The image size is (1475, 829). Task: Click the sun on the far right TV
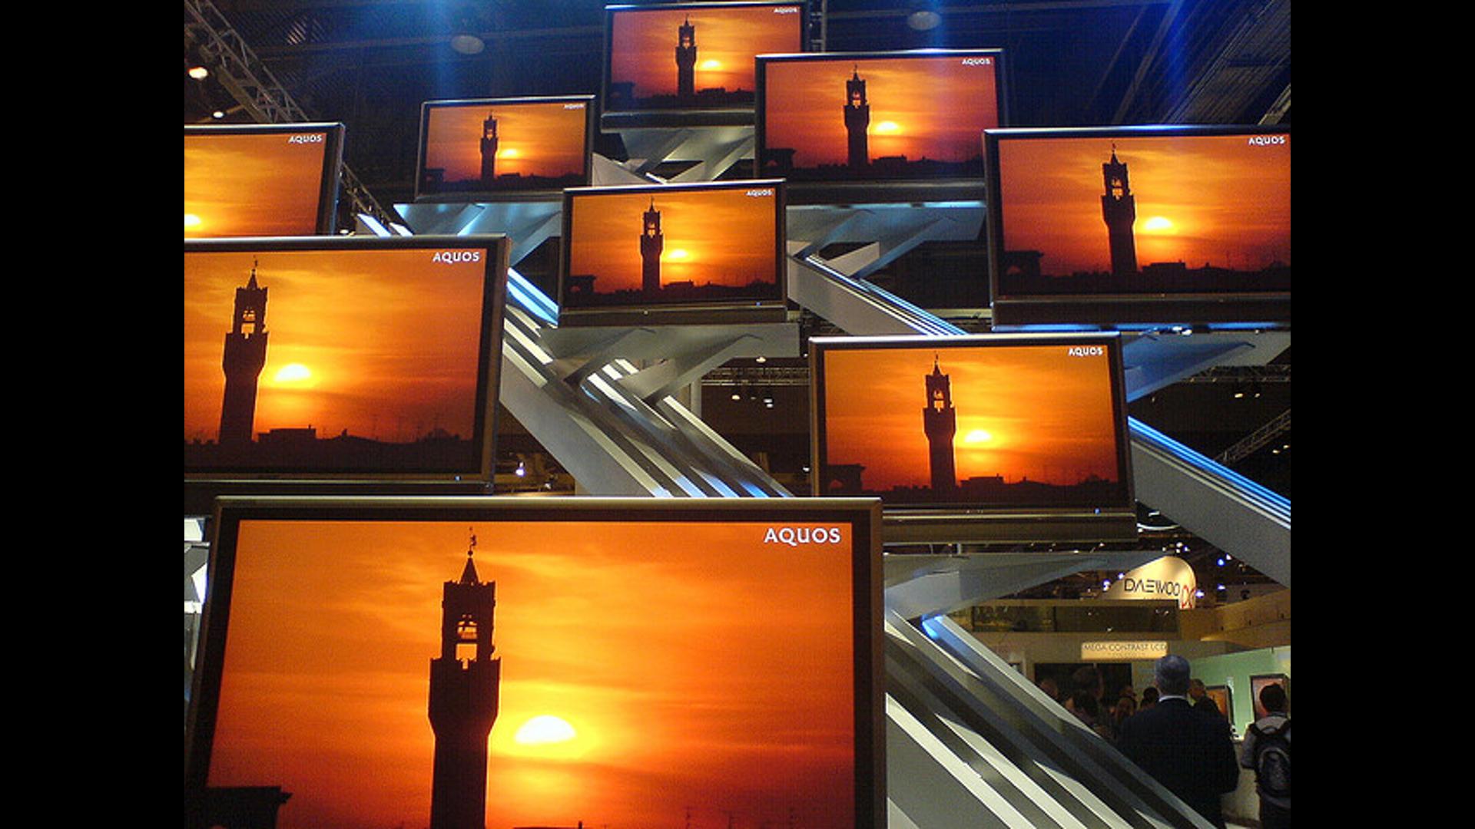tap(1157, 224)
